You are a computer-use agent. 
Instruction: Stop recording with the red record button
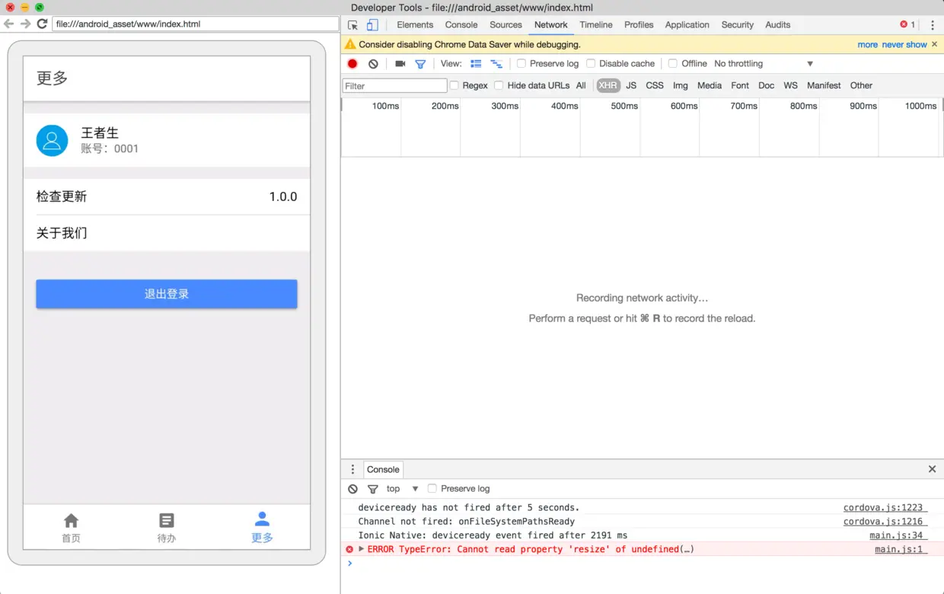click(x=352, y=64)
